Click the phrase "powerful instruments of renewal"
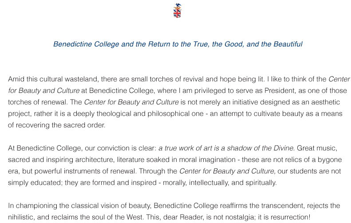This screenshot has width=351, height=223. click(x=69, y=171)
